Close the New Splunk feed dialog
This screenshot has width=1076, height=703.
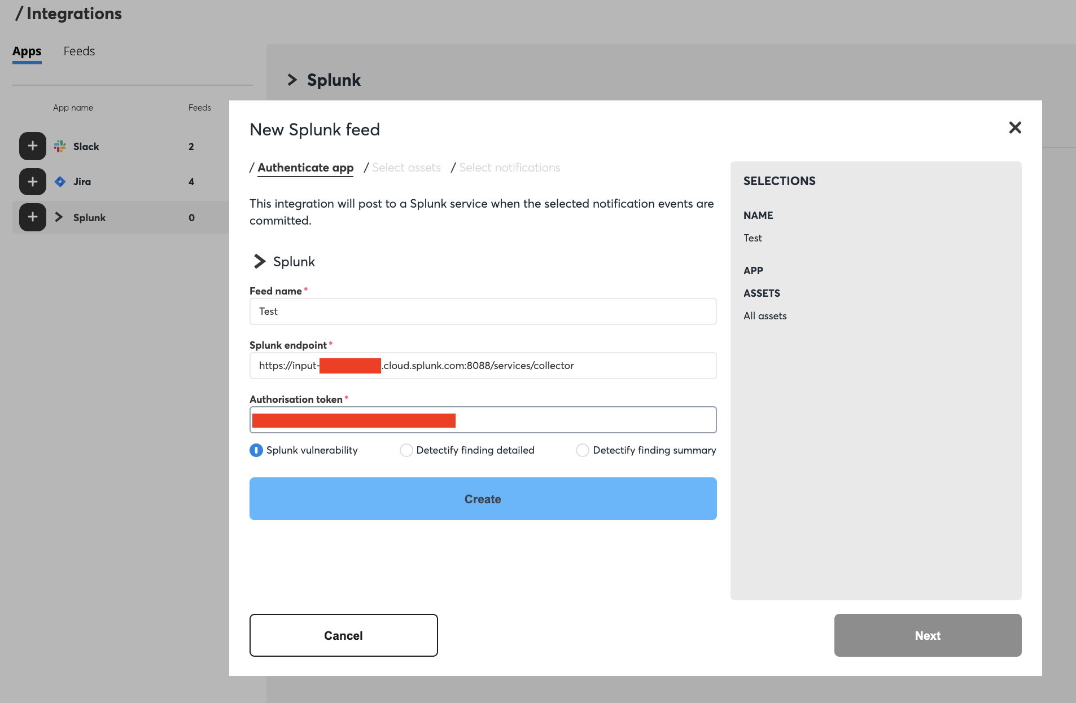[x=1015, y=128]
